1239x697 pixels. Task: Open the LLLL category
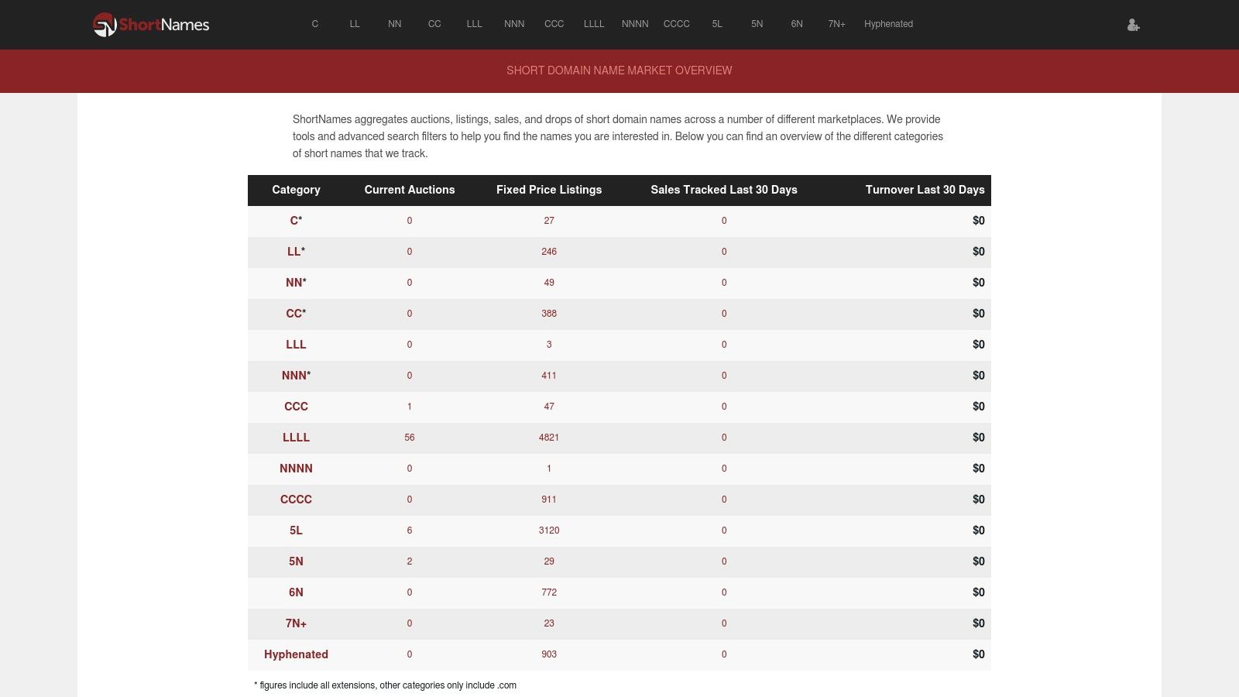pos(593,24)
